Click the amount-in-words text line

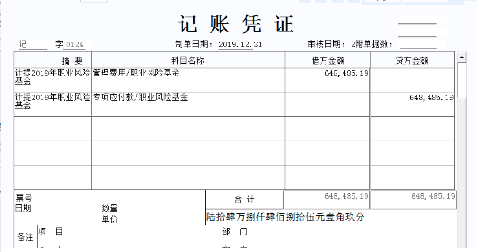(x=286, y=218)
